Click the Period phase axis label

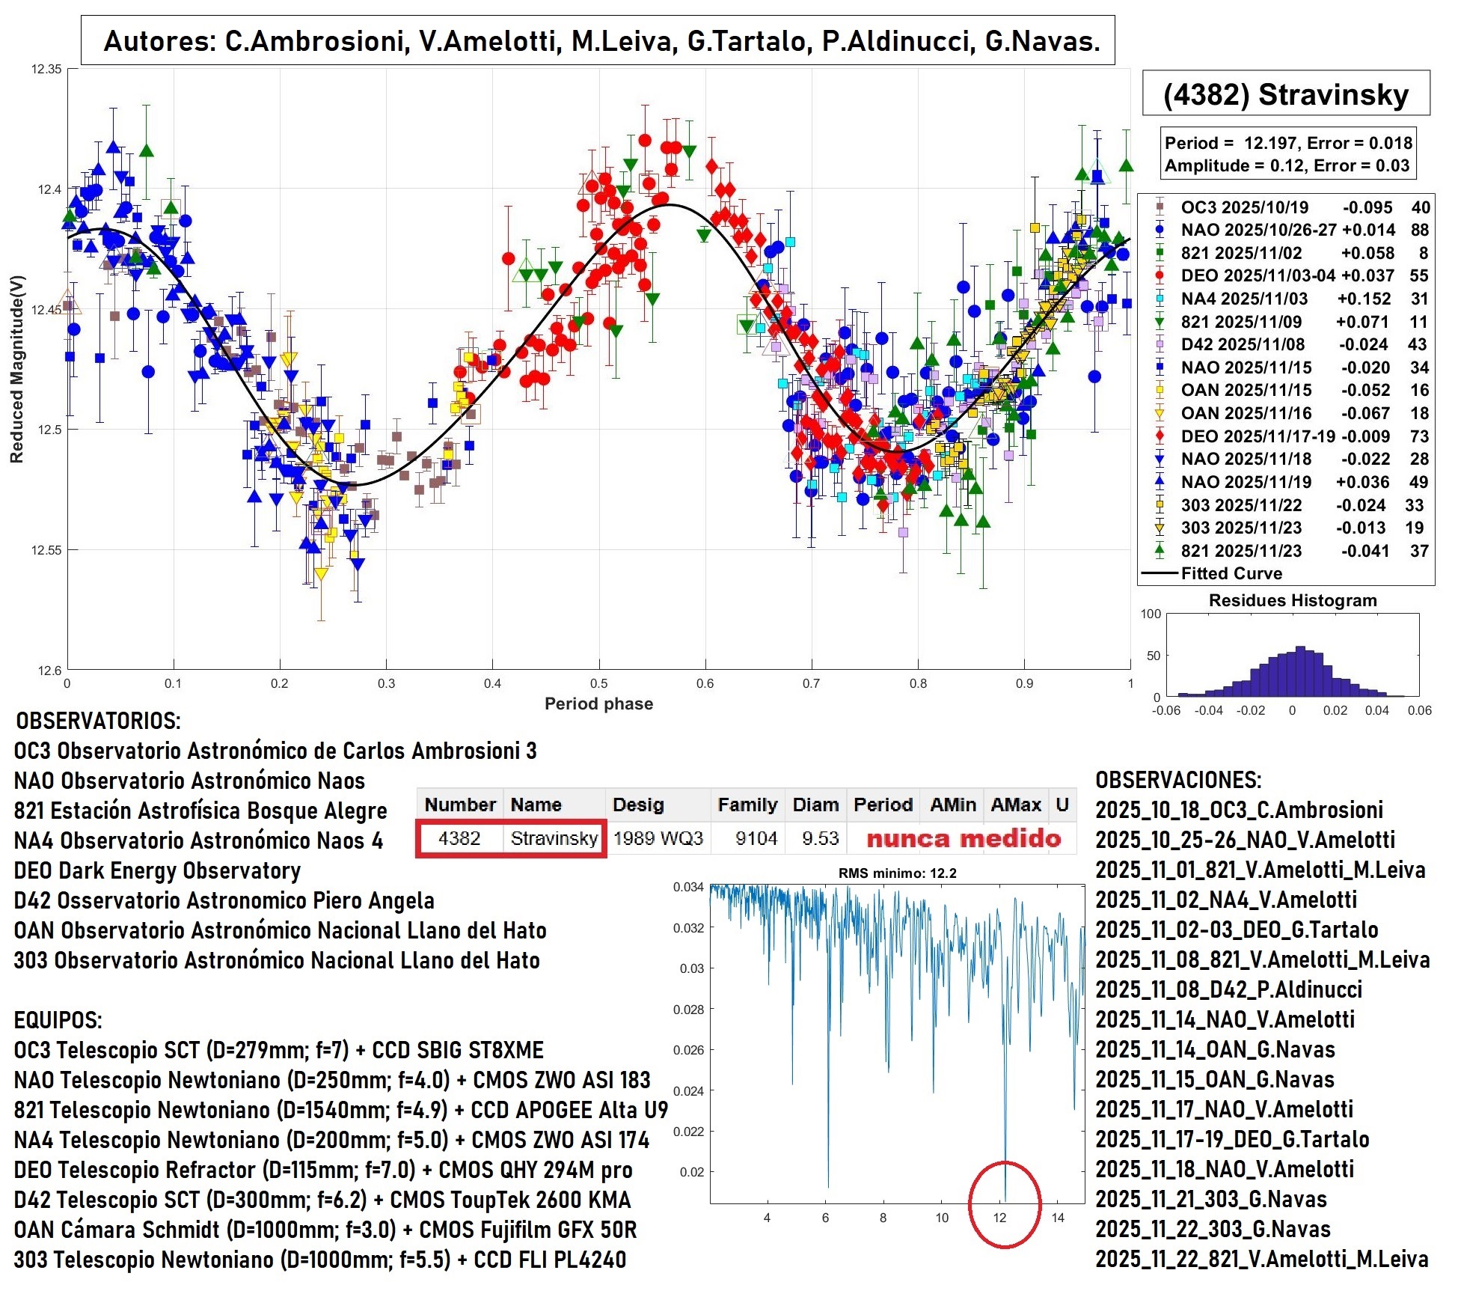[x=598, y=704]
